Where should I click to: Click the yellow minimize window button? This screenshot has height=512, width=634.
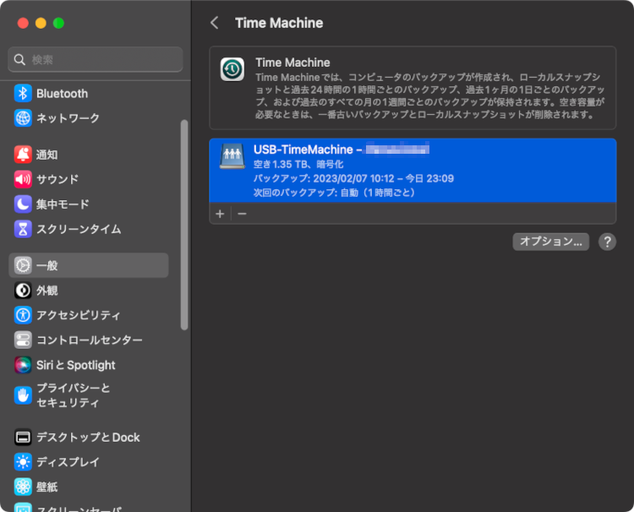coord(41,23)
